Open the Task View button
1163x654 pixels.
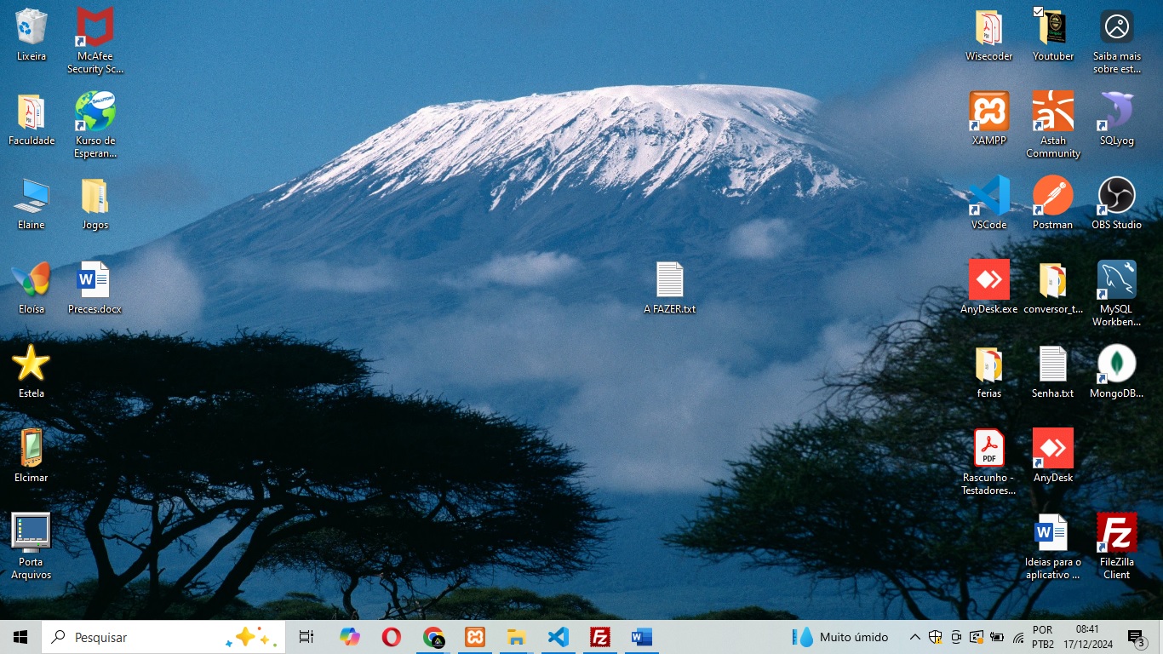[x=307, y=637]
